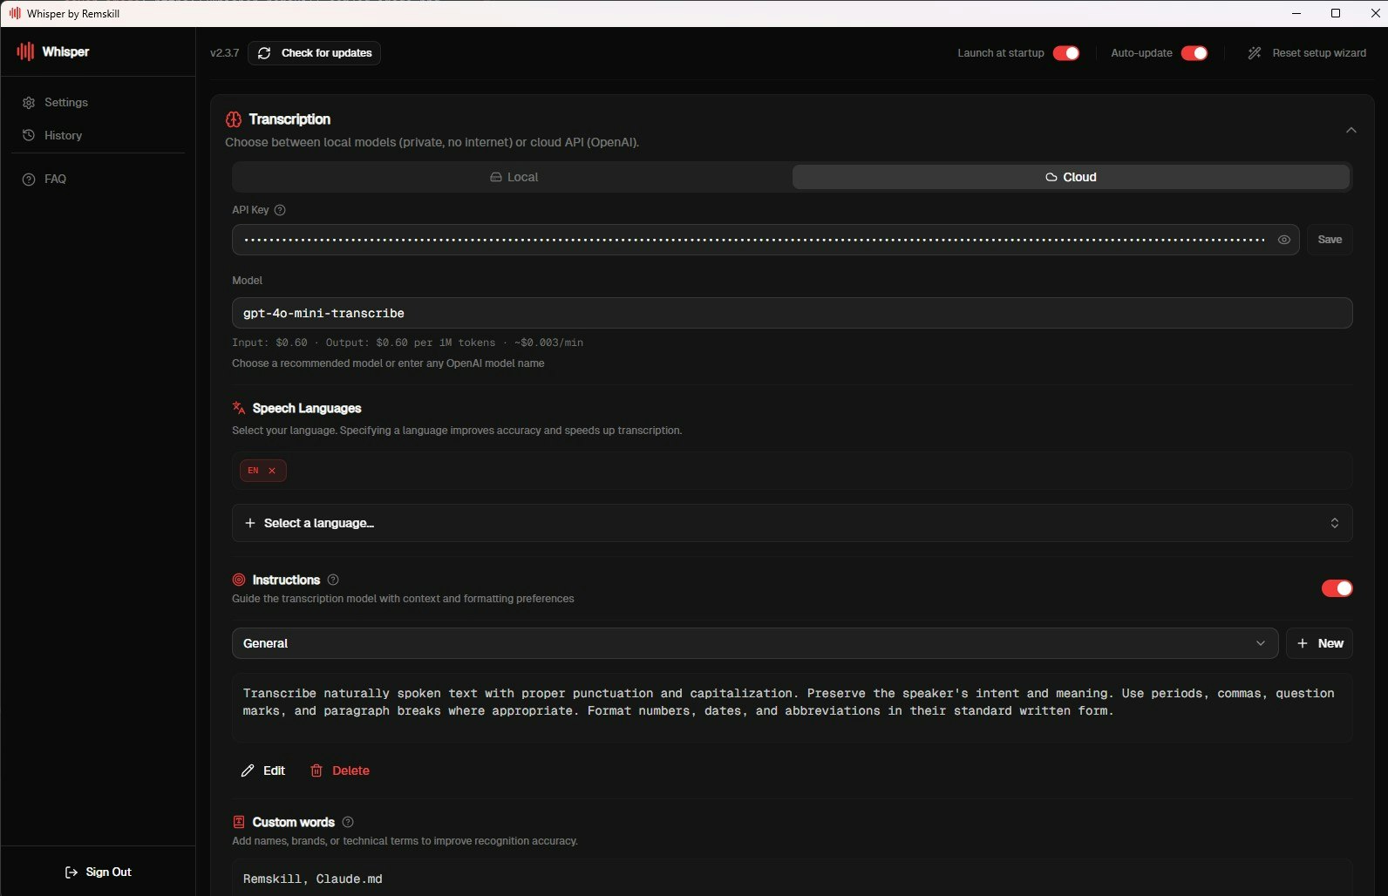Image resolution: width=1388 pixels, height=896 pixels.
Task: Click the trash icon next to Delete
Action: 316,770
